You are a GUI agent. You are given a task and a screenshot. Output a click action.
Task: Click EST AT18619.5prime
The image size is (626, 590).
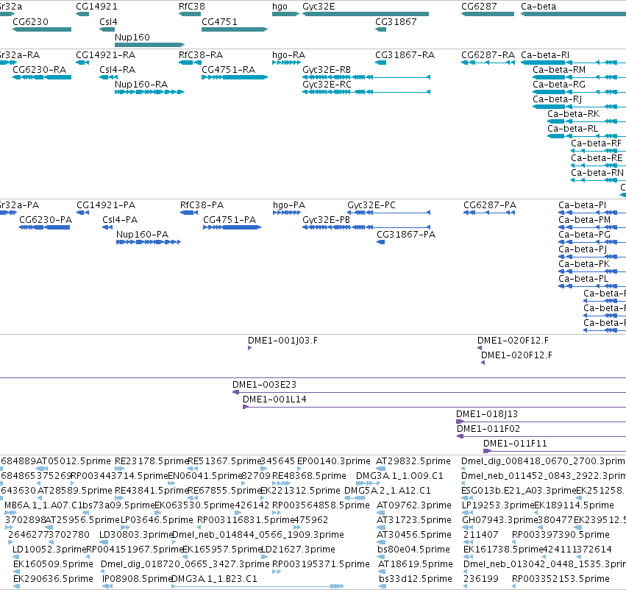tap(416, 564)
